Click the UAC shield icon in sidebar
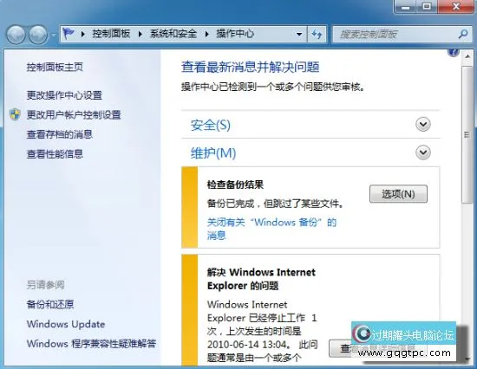Screen dimensions: 477x369 pyautogui.click(x=15, y=114)
